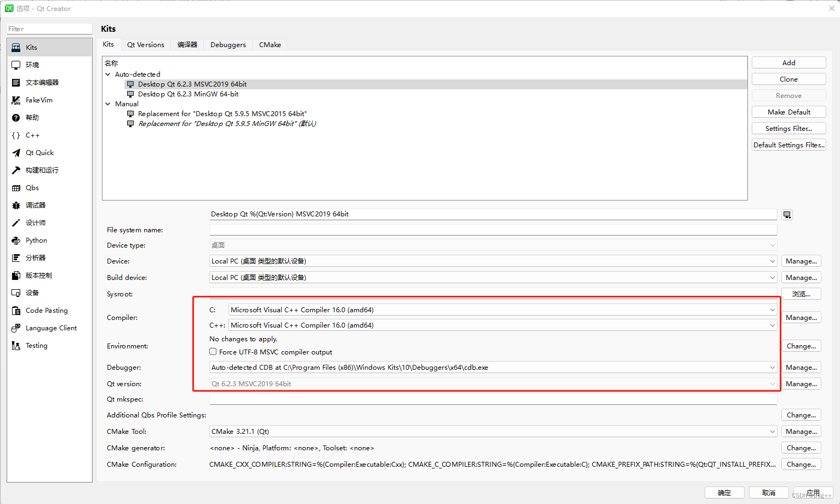Open the 文本编辑器 text editor category
This screenshot has height=504, width=840.
click(49, 82)
